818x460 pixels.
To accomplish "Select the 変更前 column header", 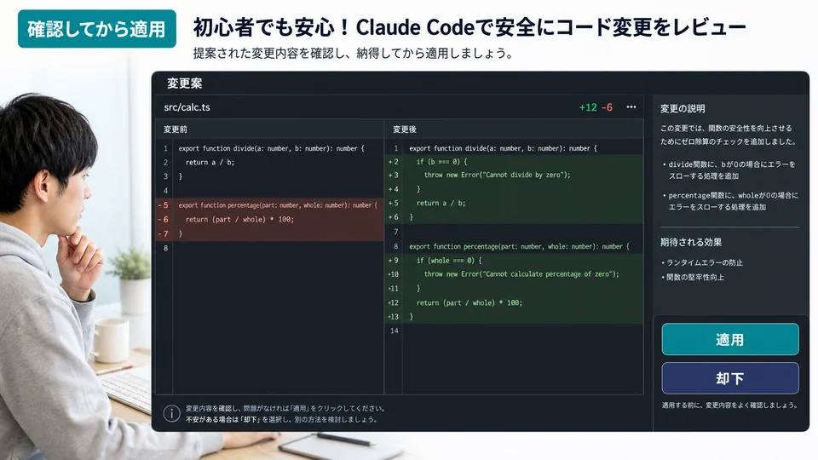I will [176, 129].
